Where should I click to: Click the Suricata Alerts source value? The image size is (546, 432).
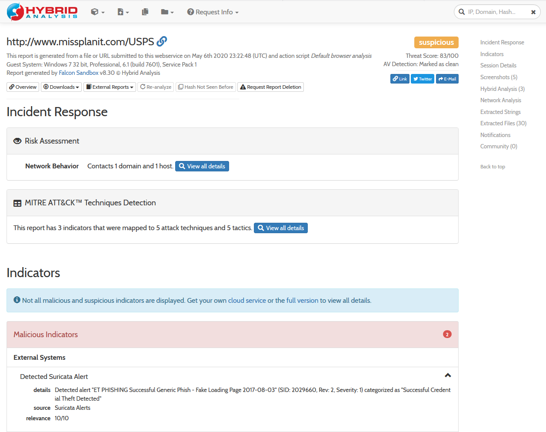pos(73,408)
